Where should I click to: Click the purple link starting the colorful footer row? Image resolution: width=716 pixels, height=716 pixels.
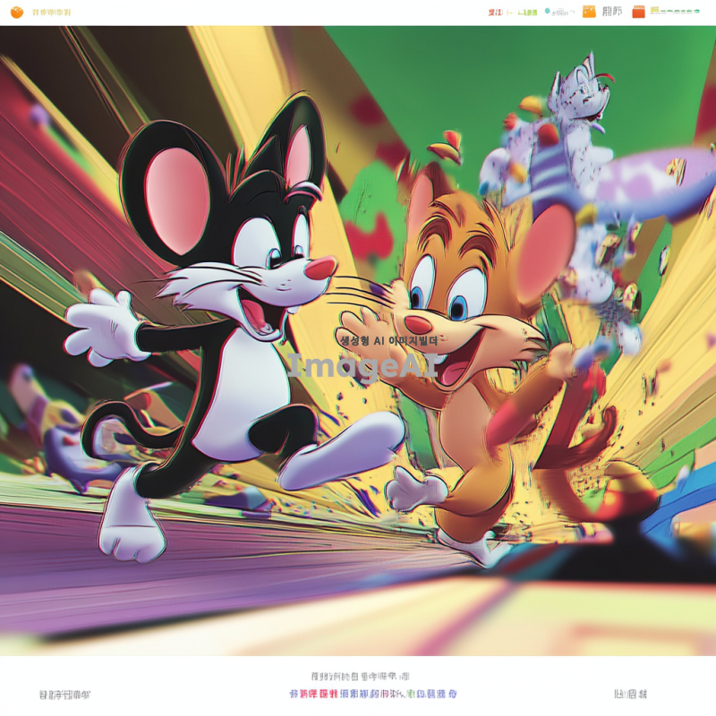coord(303,694)
